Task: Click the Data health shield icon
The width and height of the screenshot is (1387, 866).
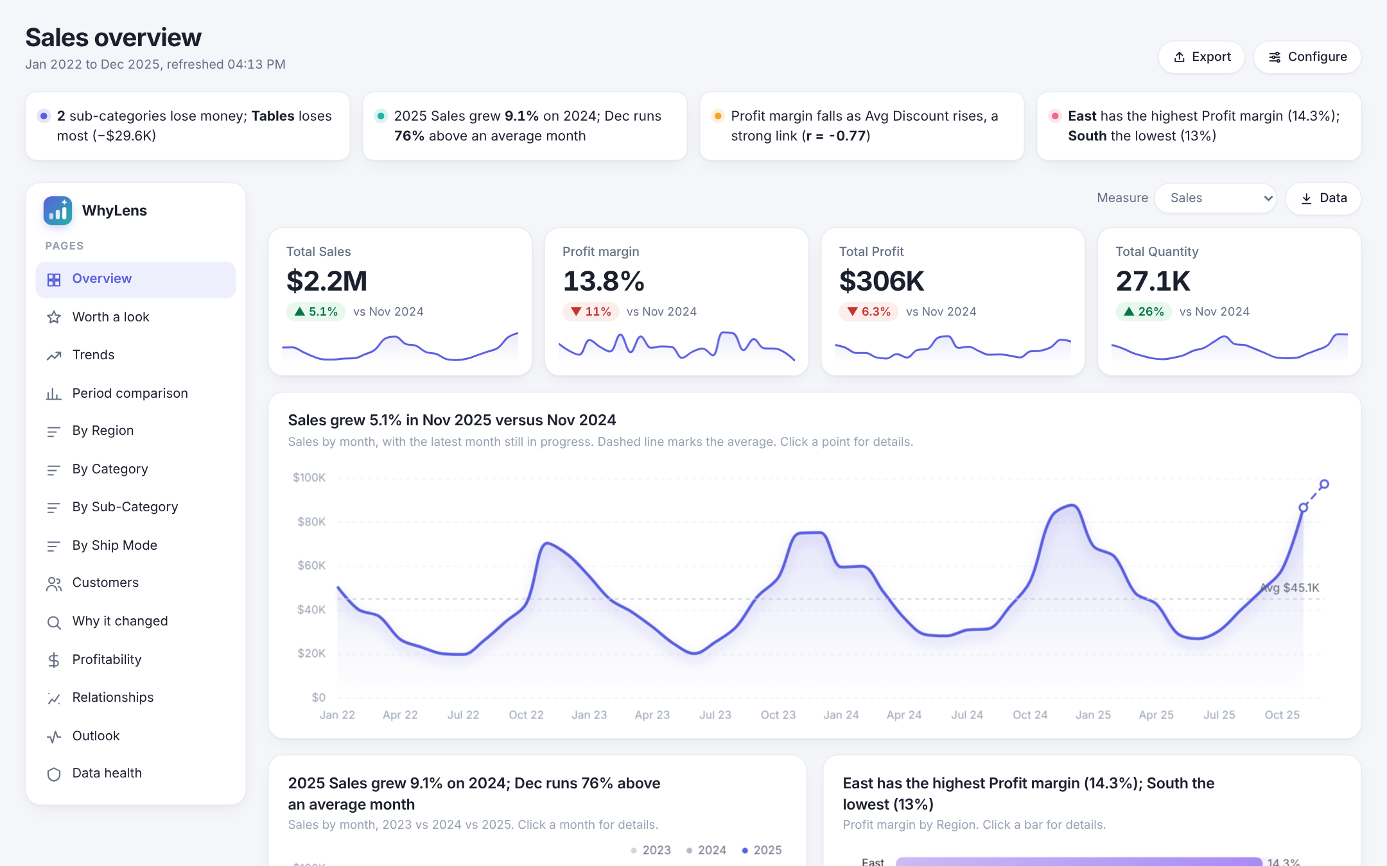Action: click(x=54, y=774)
